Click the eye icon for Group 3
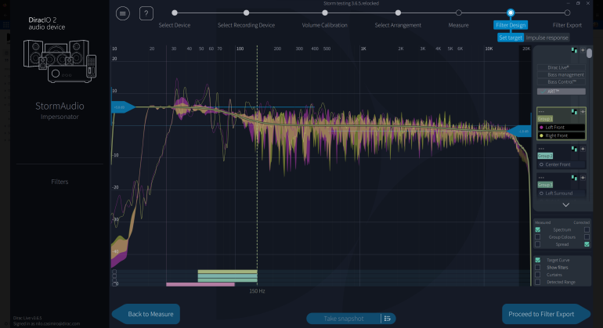 583,177
